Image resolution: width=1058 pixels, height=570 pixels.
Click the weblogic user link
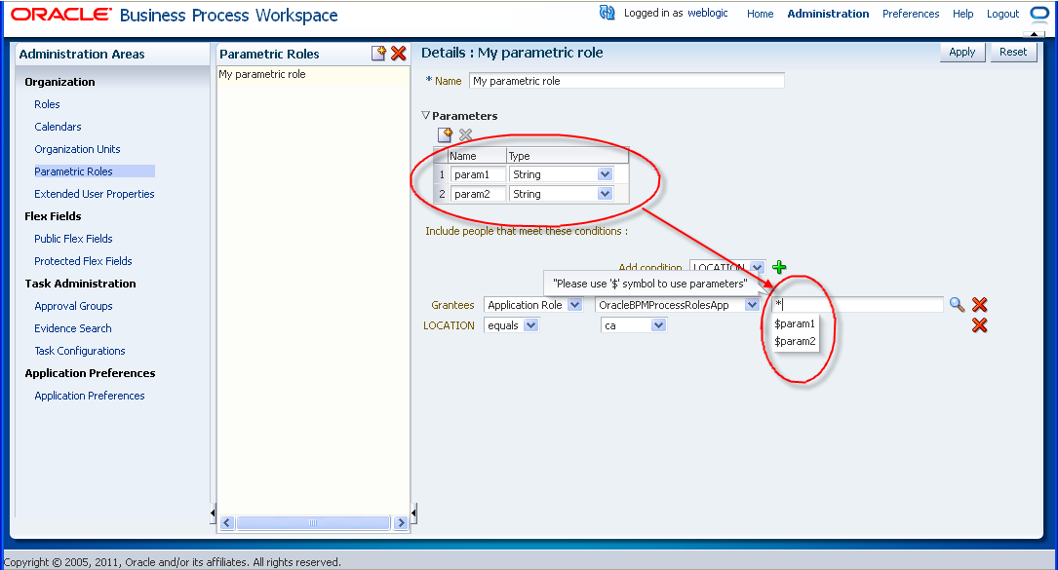click(707, 13)
